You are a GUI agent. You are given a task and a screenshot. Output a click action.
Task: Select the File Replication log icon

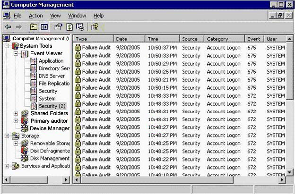(x=34, y=84)
